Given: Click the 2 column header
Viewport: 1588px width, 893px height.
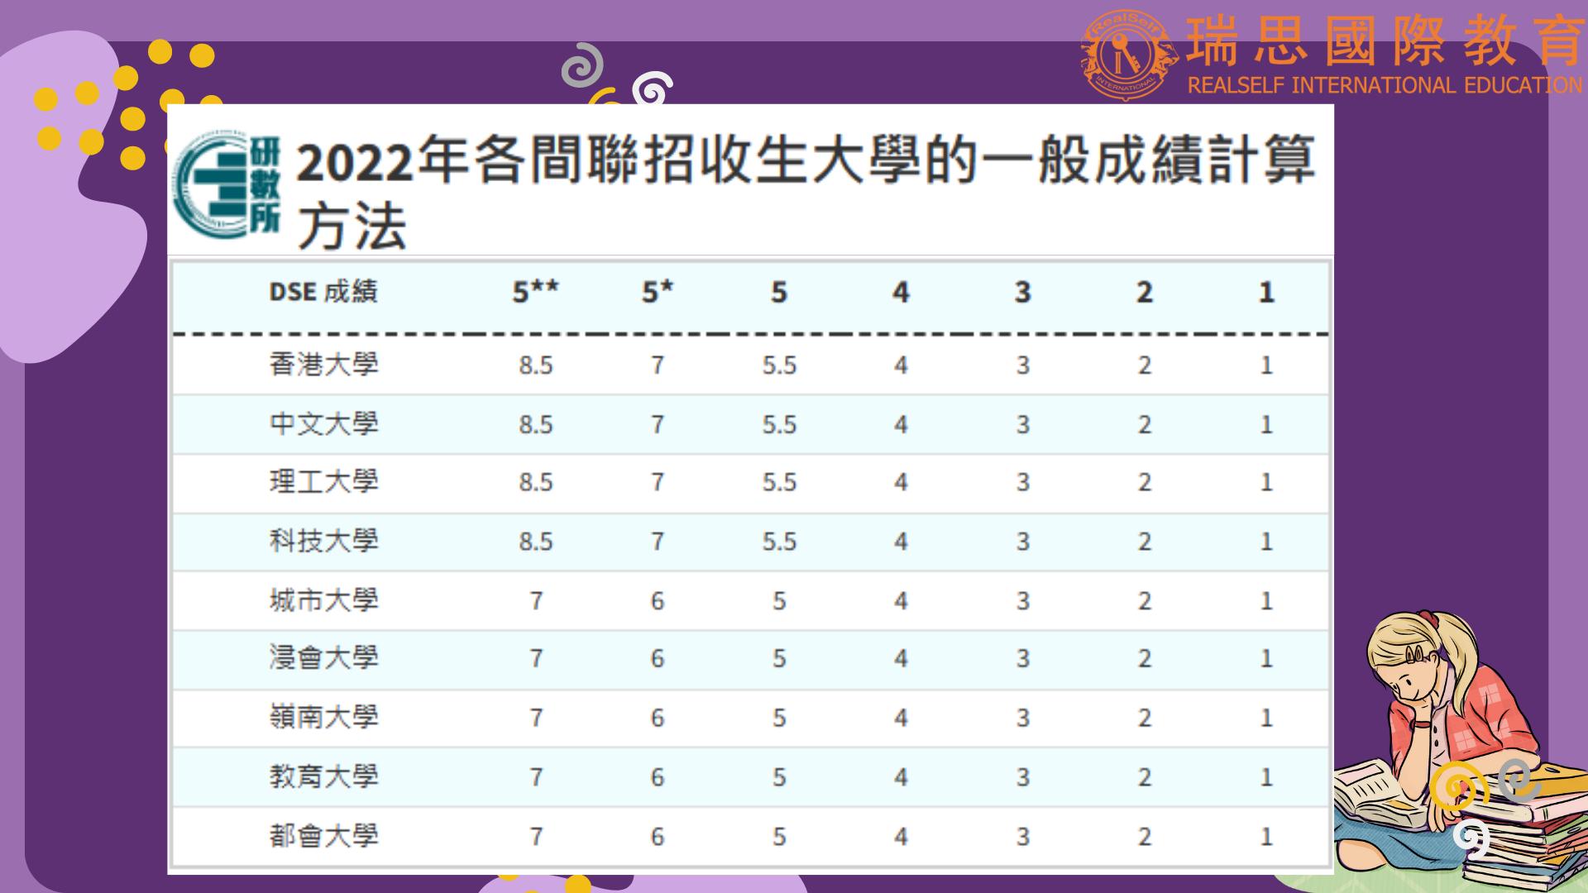Looking at the screenshot, I should (x=1145, y=292).
